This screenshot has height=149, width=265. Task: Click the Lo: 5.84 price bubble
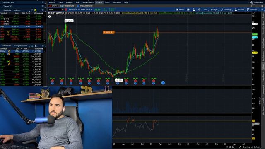click(119, 80)
